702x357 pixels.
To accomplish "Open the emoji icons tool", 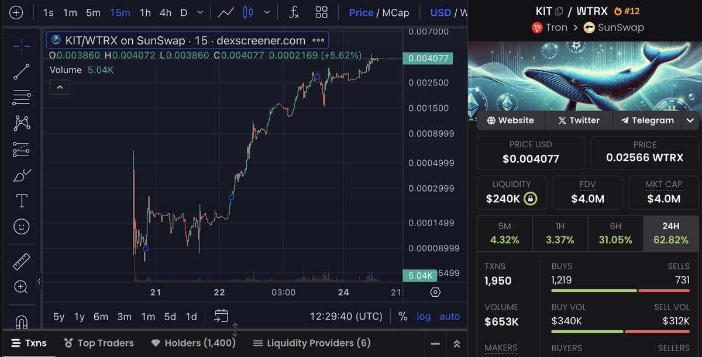I will tap(22, 226).
